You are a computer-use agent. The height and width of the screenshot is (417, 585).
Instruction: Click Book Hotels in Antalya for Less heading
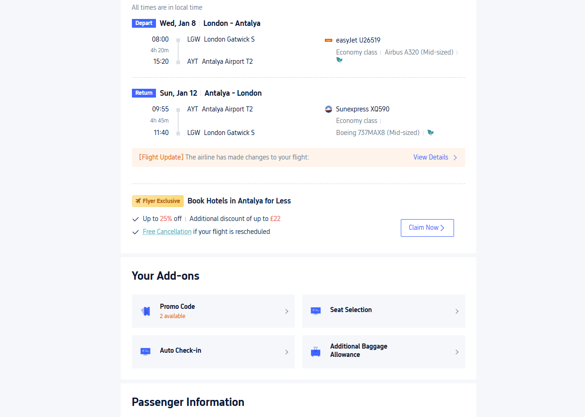point(239,201)
